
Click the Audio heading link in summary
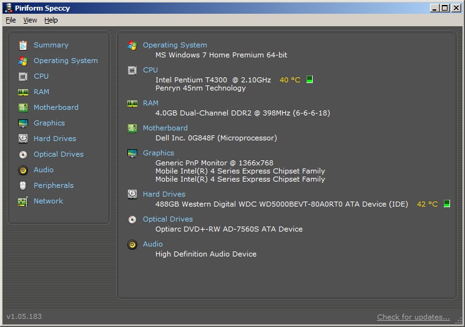[x=153, y=244]
